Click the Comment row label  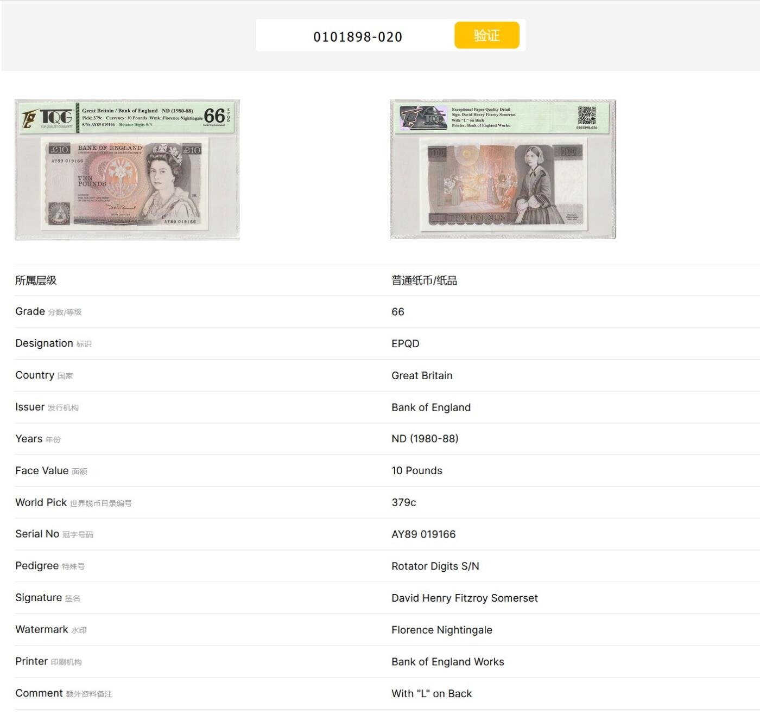64,693
